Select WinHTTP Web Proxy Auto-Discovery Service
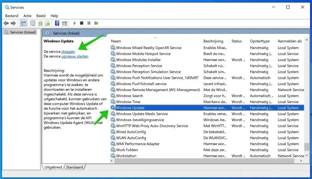 point(207,126)
